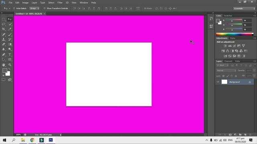Open the Move tool preset picker arrow
257x144 pixels.
[x=10, y=8]
